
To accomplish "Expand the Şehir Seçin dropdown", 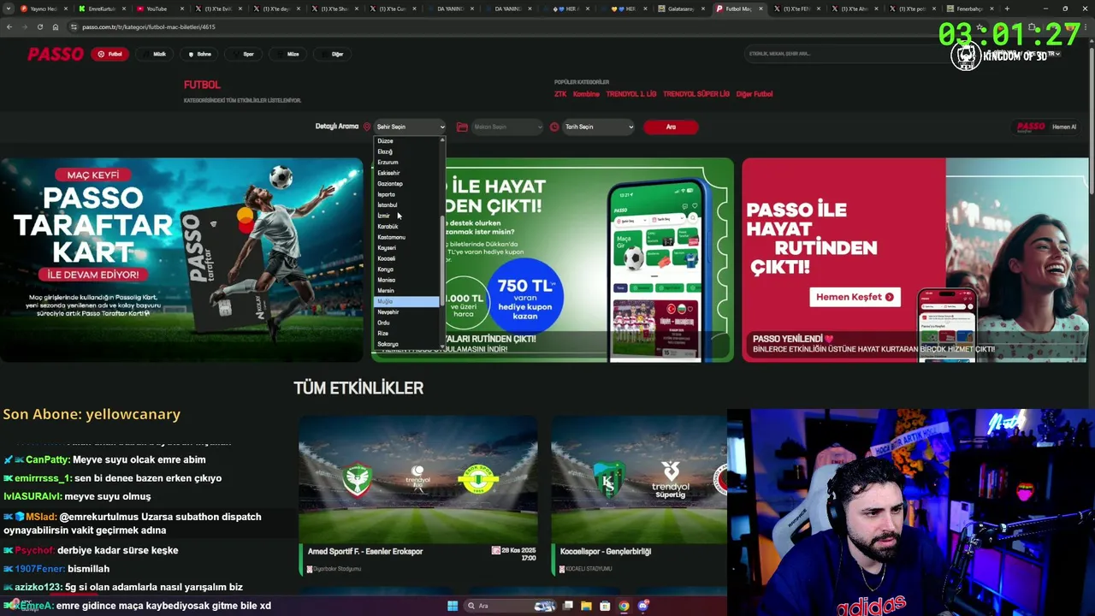I will click(410, 127).
